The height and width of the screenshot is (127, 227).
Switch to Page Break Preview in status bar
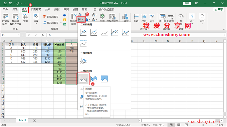click(186, 125)
